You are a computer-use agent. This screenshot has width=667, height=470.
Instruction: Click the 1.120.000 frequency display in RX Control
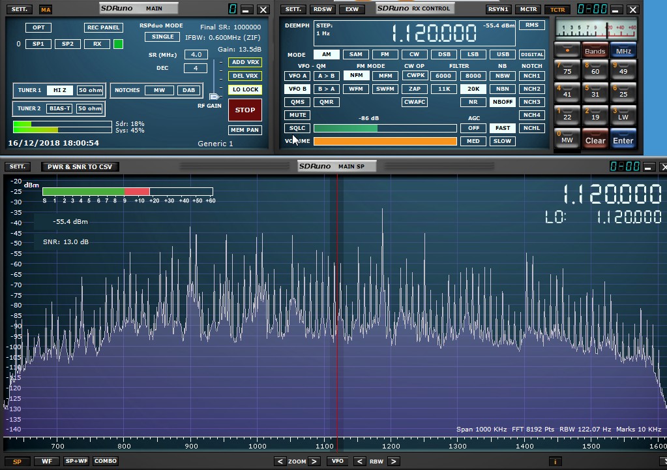(434, 33)
